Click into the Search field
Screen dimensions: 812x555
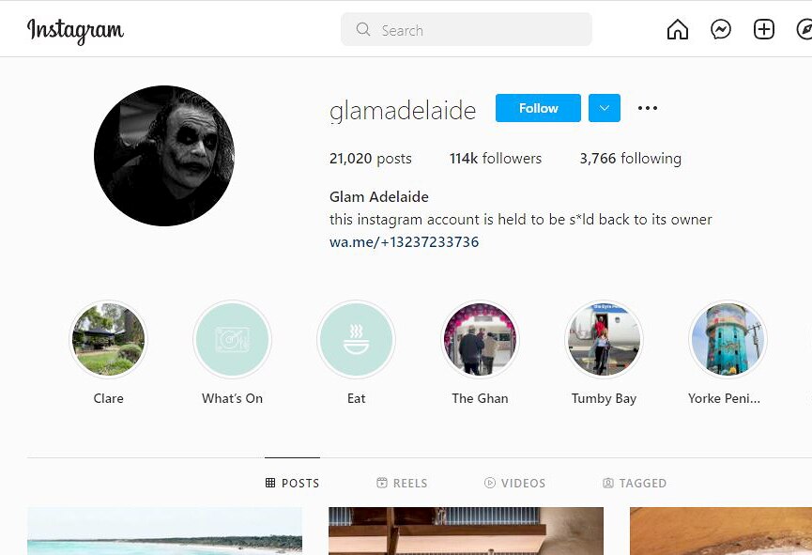coord(466,30)
